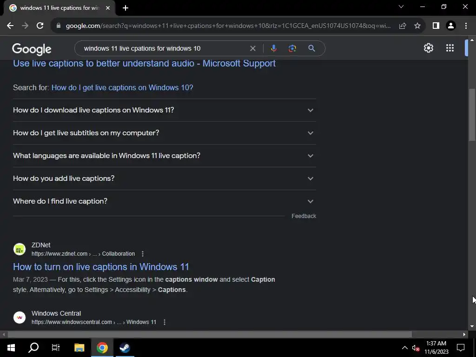Image resolution: width=476 pixels, height=357 pixels.
Task: Open Chrome three-dot menu
Action: [x=466, y=26]
